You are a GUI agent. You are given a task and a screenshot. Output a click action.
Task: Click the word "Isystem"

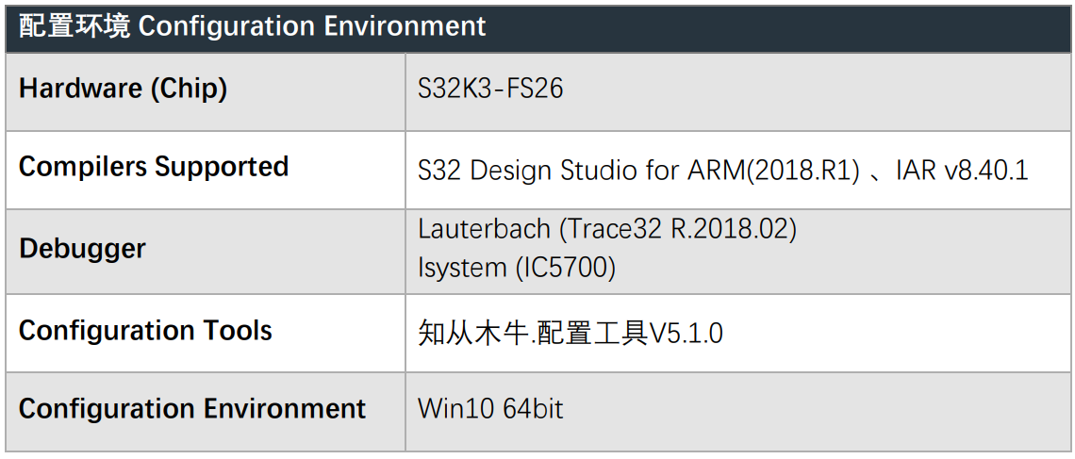(x=462, y=268)
